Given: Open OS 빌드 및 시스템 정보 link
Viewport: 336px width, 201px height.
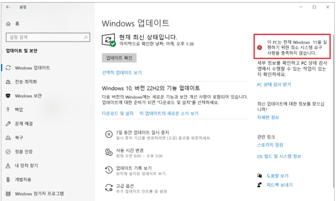Looking at the screenshot, I should coord(279,156).
